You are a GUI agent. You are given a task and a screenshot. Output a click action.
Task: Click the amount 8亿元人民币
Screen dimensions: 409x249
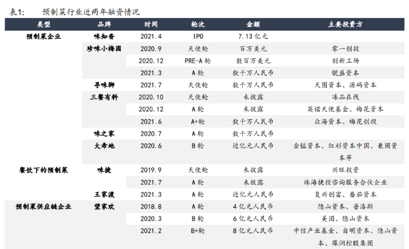point(253,231)
